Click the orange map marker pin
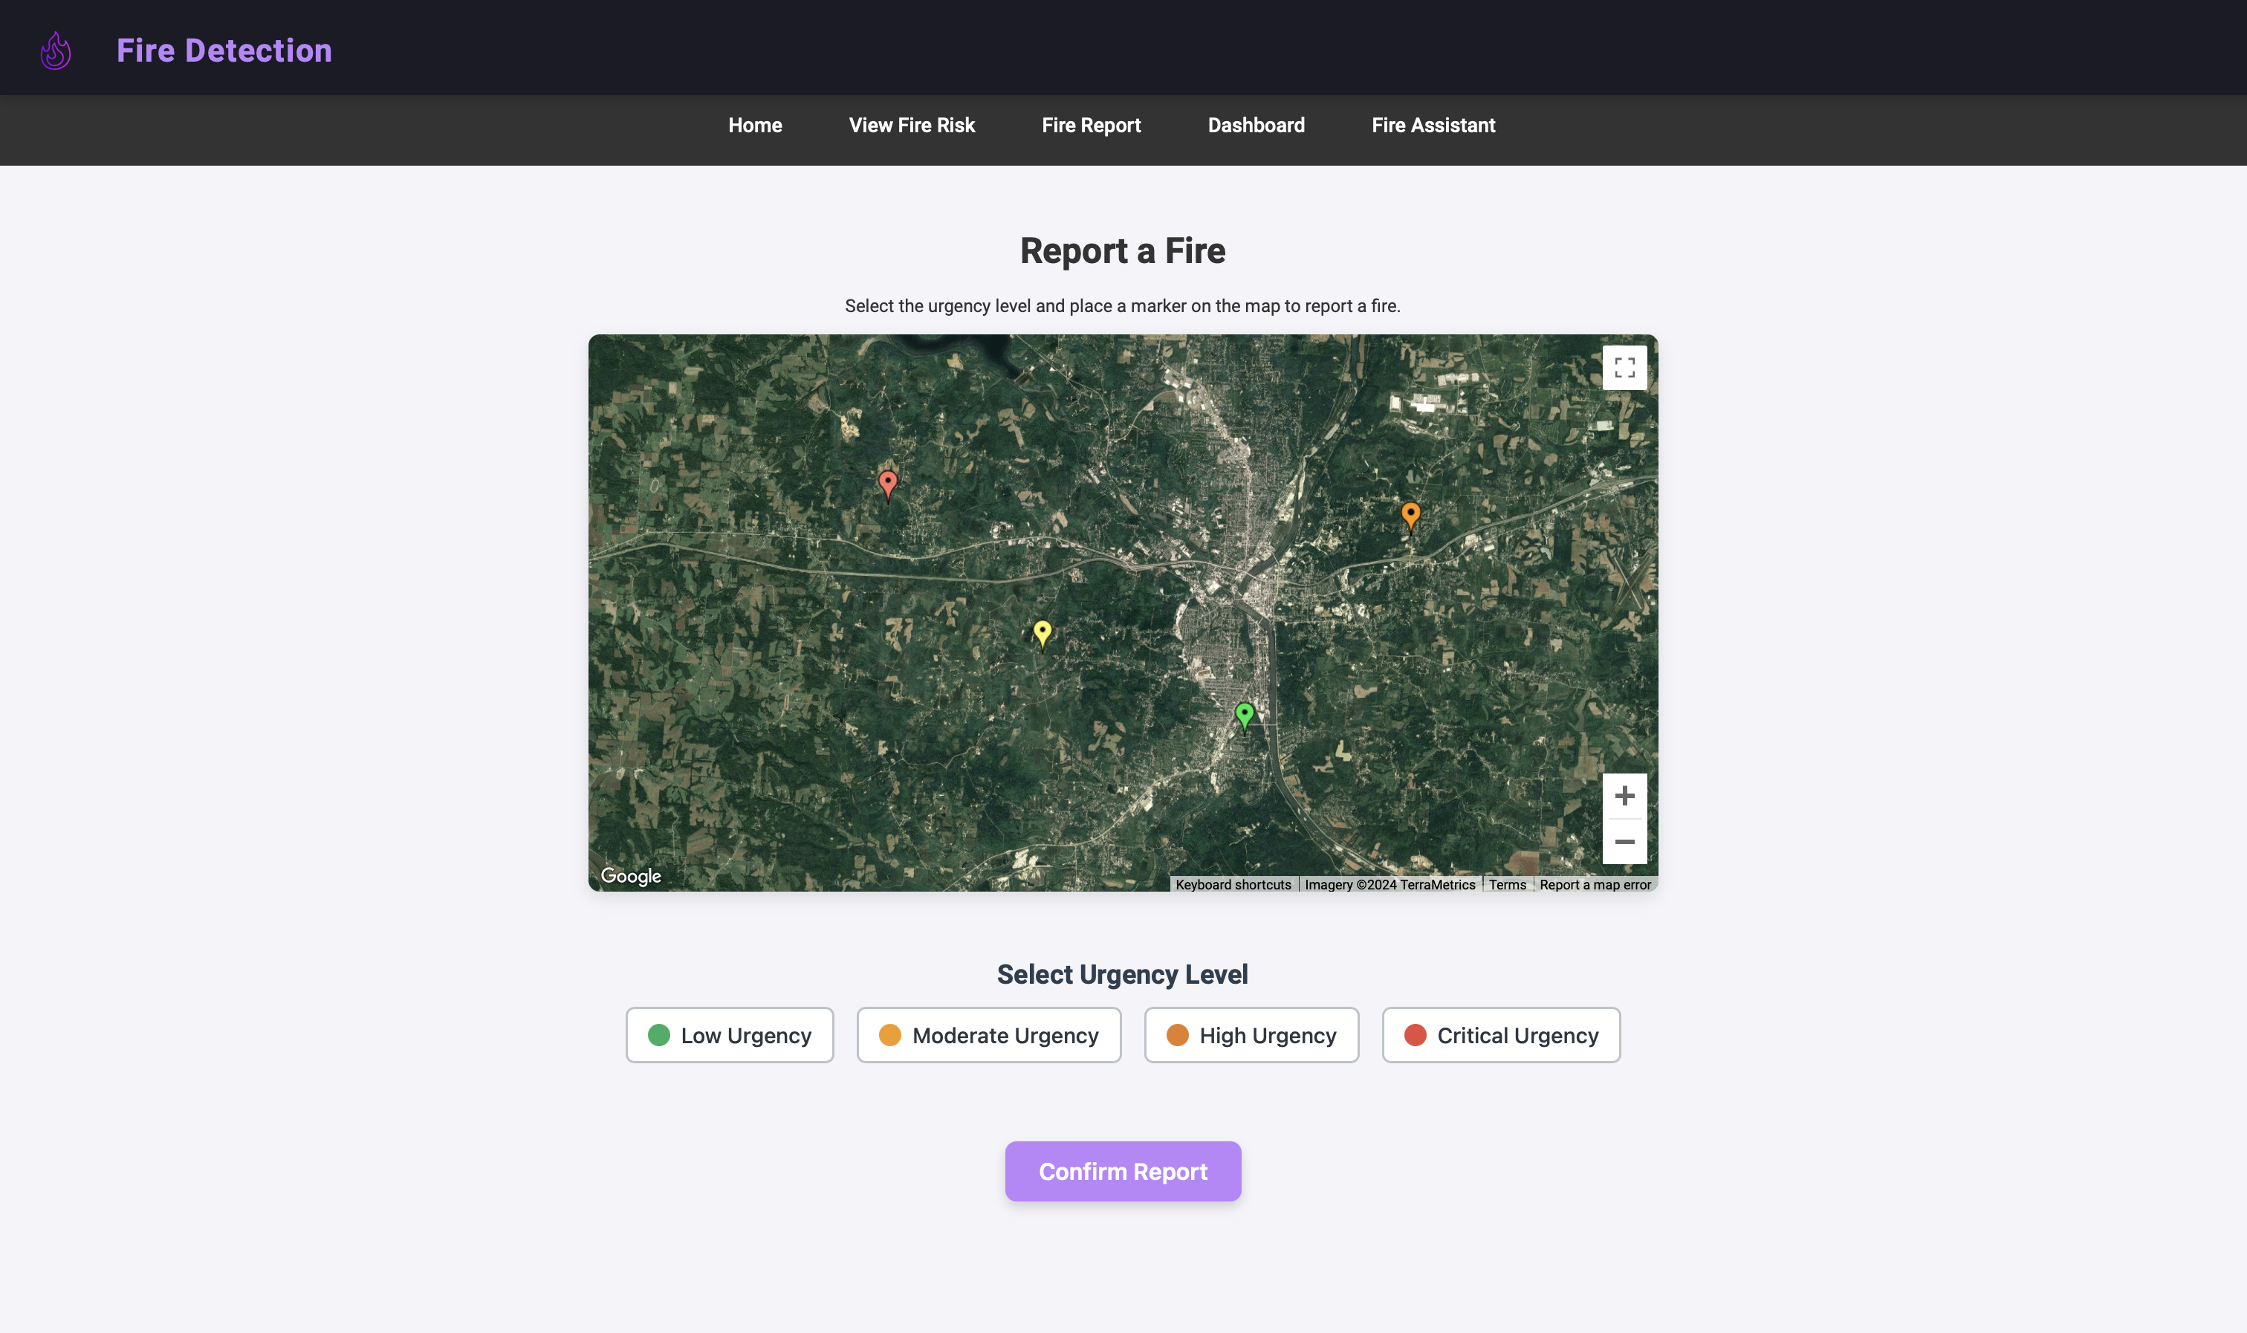2247x1333 pixels. pyautogui.click(x=1410, y=513)
